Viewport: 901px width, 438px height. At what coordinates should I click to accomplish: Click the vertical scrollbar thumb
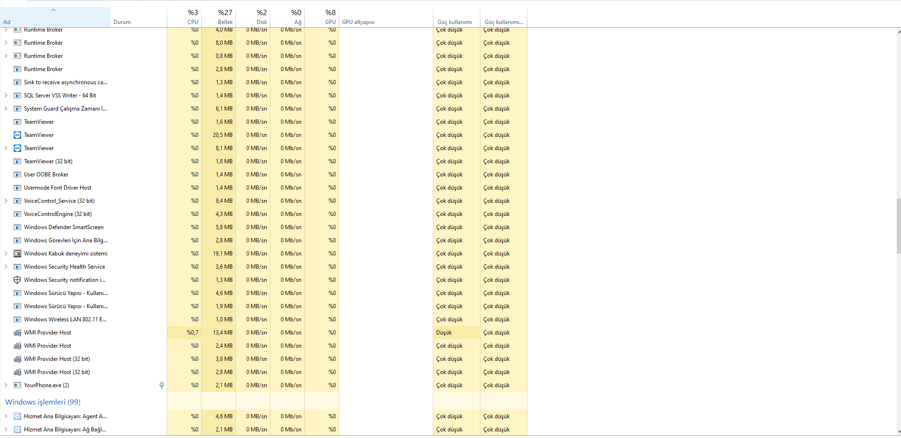pyautogui.click(x=899, y=226)
